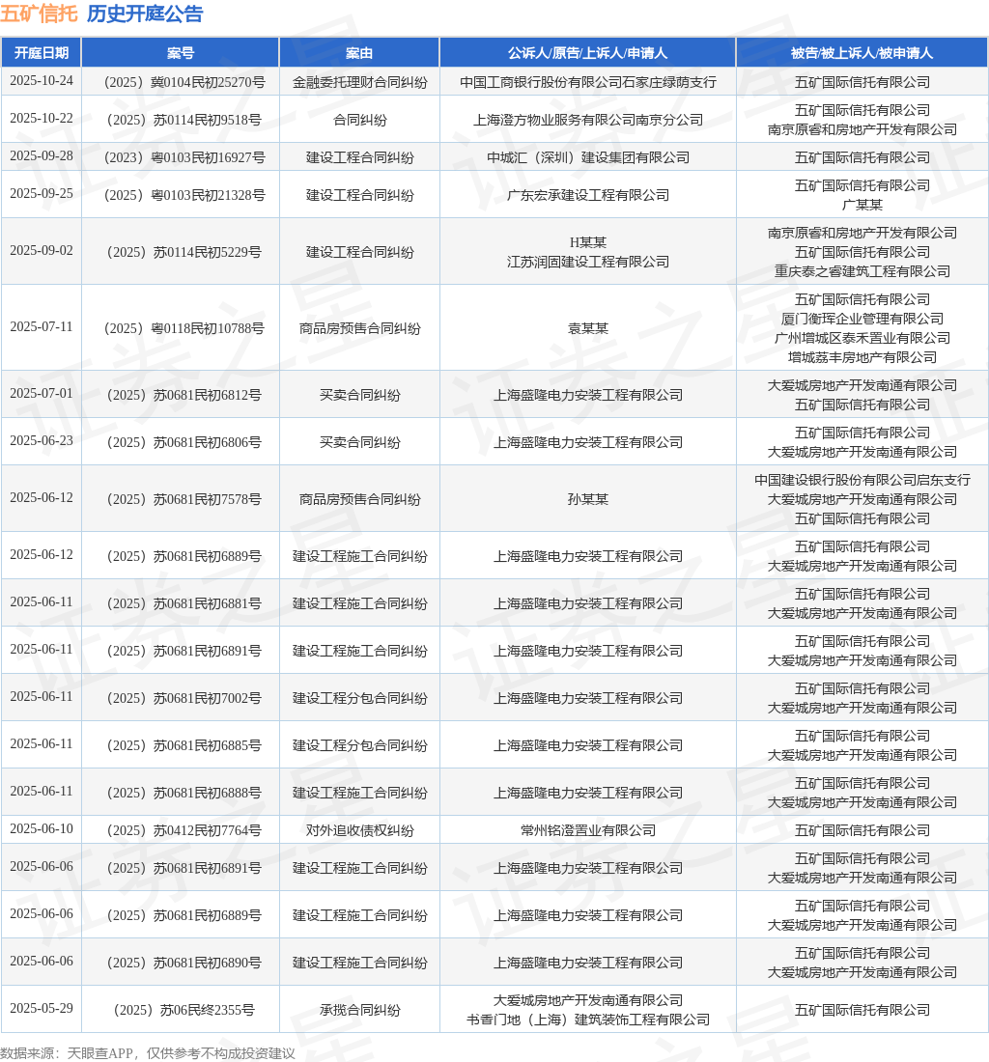Click plaintiff 中国工商银行股份有限公司石家庄绿荫支行
989x1062 pixels.
pyautogui.click(x=588, y=83)
